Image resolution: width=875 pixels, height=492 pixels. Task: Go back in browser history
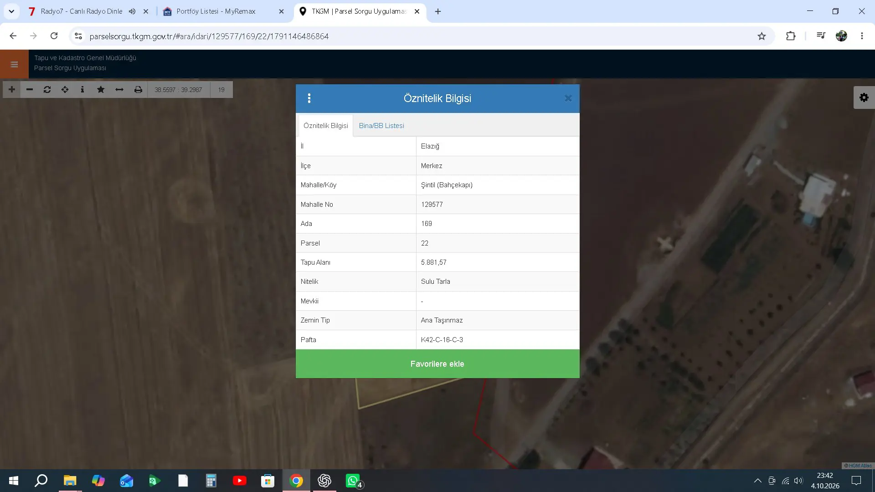tap(13, 36)
